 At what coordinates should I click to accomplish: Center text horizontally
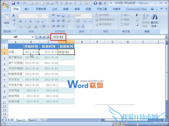tap(58, 21)
